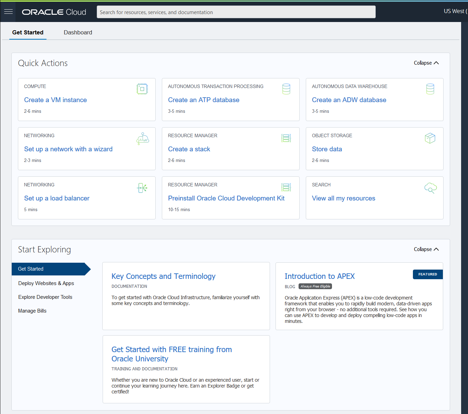Open Introduction to APEX blog
The width and height of the screenshot is (468, 414).
pos(320,276)
